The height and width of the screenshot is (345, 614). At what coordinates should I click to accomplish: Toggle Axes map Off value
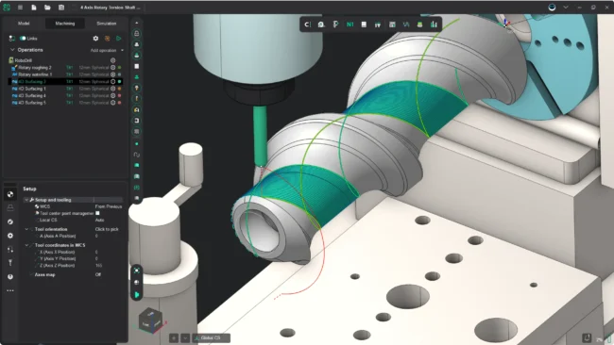[x=98, y=274]
